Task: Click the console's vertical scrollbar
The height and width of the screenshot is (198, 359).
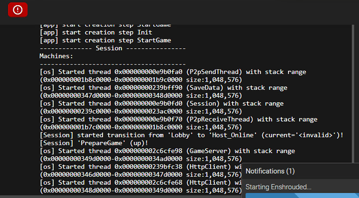Action: [354, 94]
